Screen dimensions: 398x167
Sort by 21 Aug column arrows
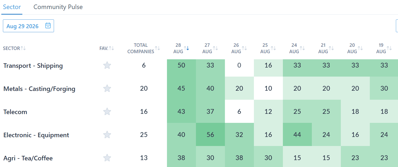coord(331,48)
